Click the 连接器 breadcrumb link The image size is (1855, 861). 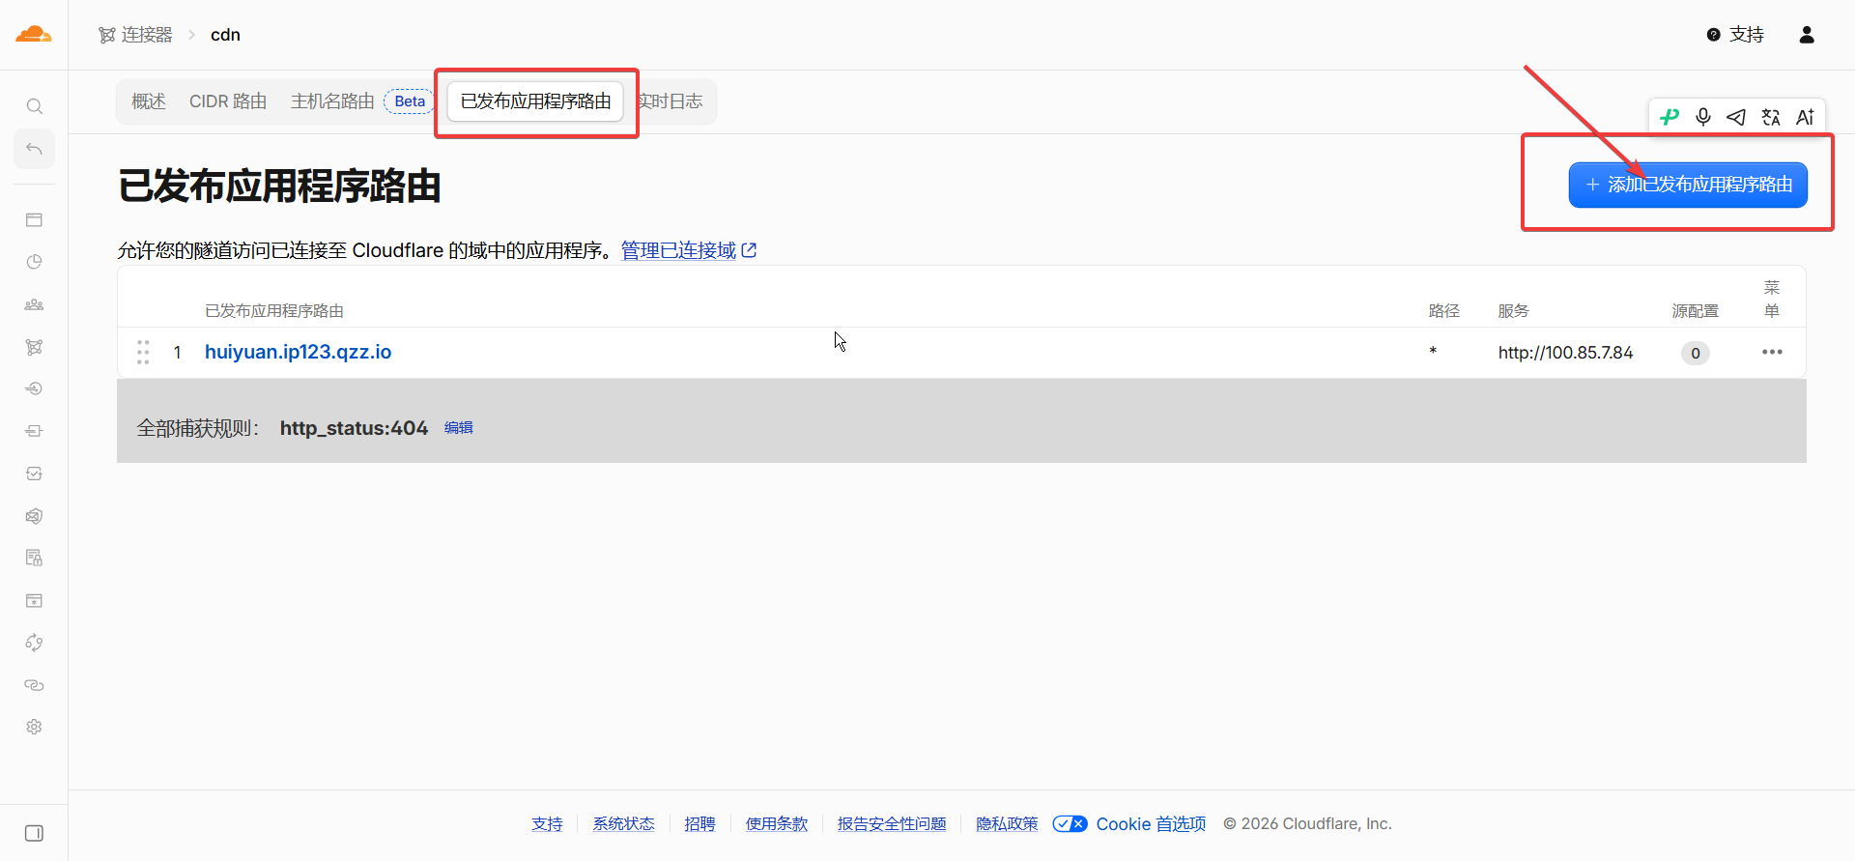[x=147, y=35]
